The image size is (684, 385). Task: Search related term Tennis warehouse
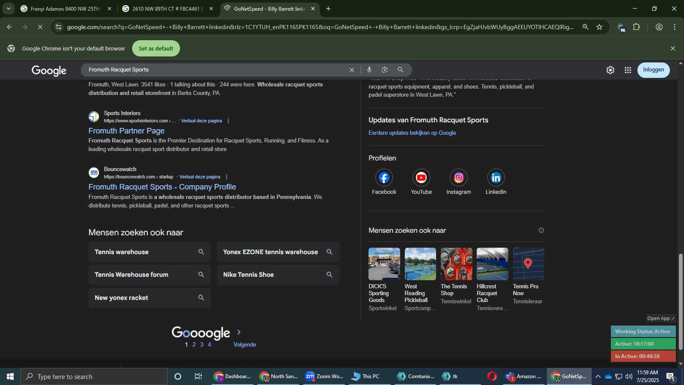click(150, 252)
